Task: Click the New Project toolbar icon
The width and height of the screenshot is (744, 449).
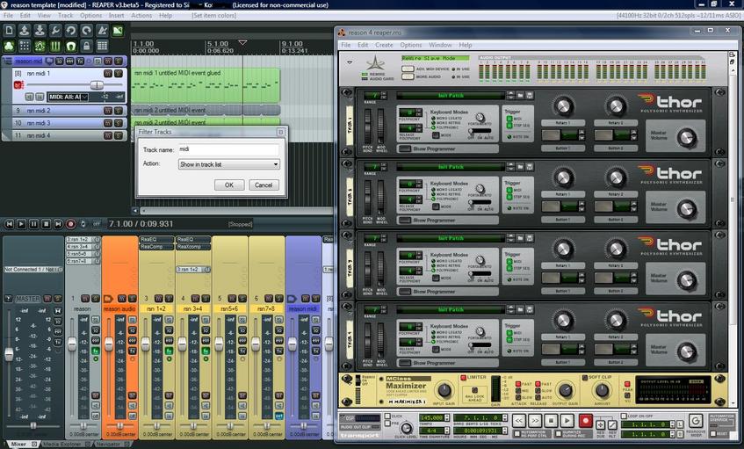Action: coord(10,31)
